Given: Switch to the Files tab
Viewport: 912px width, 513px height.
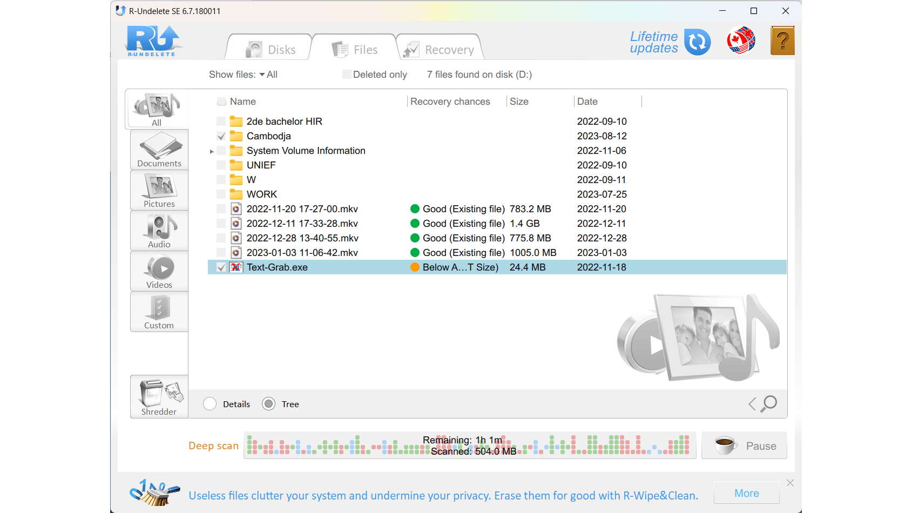Looking at the screenshot, I should [x=355, y=48].
